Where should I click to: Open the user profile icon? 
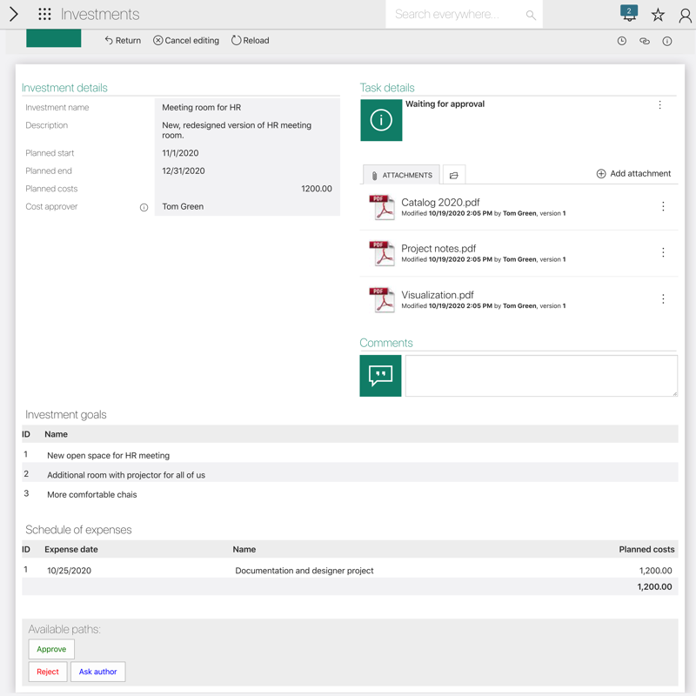(x=685, y=15)
